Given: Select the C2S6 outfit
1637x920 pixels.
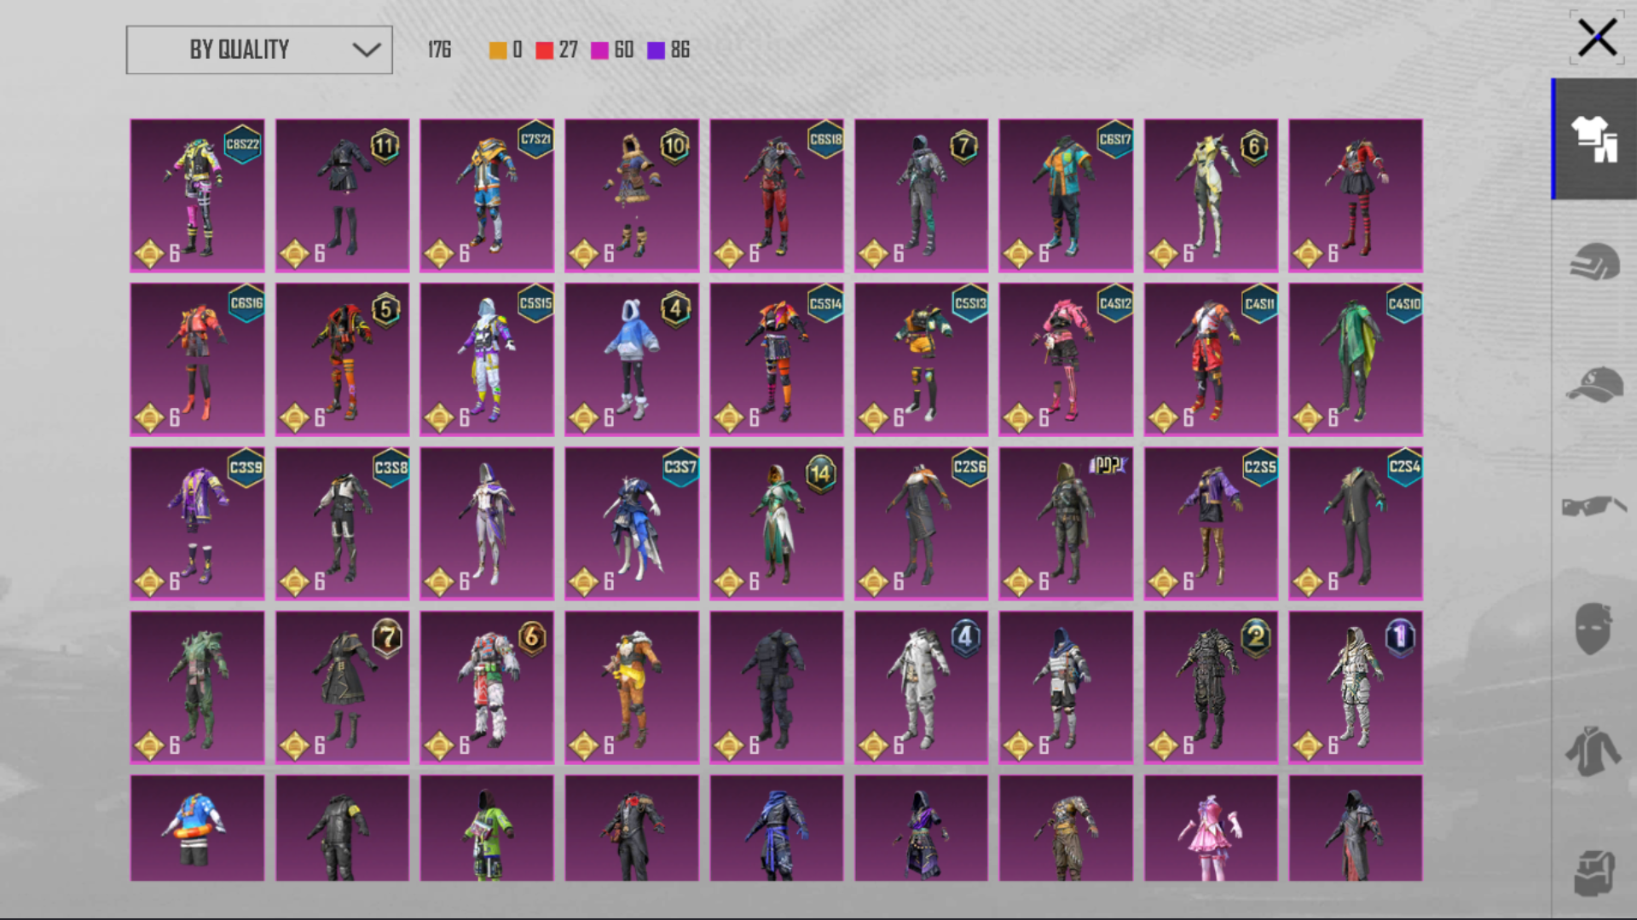Looking at the screenshot, I should [x=921, y=524].
